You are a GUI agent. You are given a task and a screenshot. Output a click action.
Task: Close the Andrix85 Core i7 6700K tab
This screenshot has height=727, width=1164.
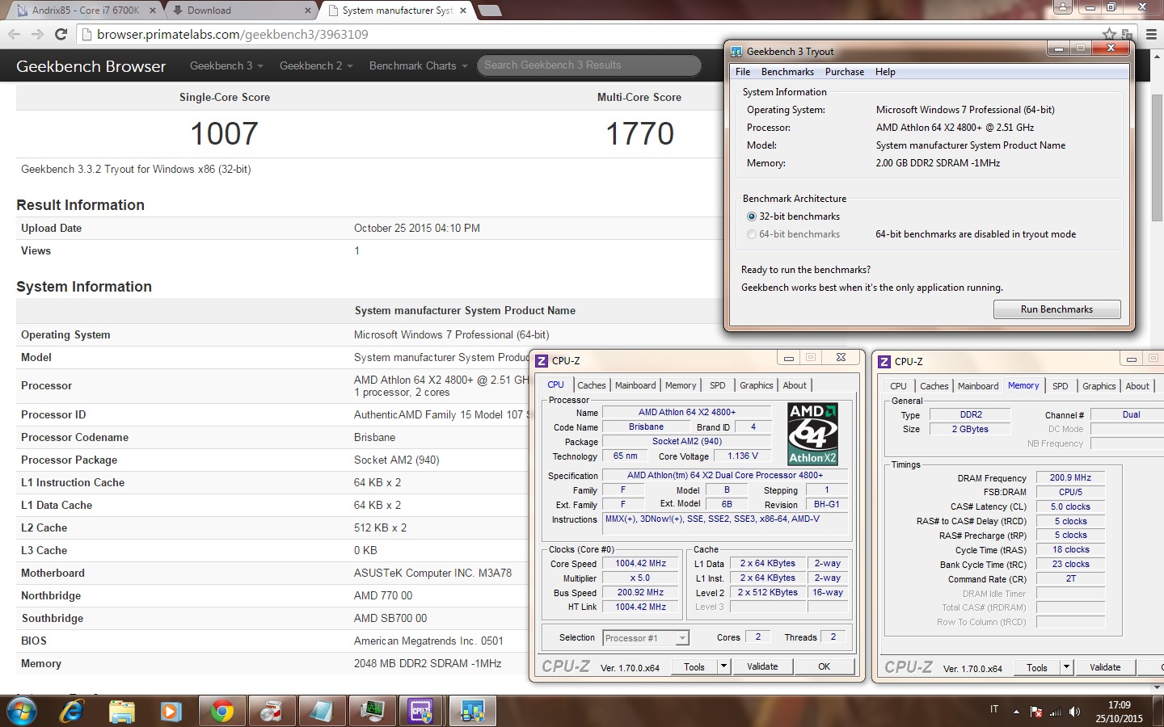tap(153, 11)
